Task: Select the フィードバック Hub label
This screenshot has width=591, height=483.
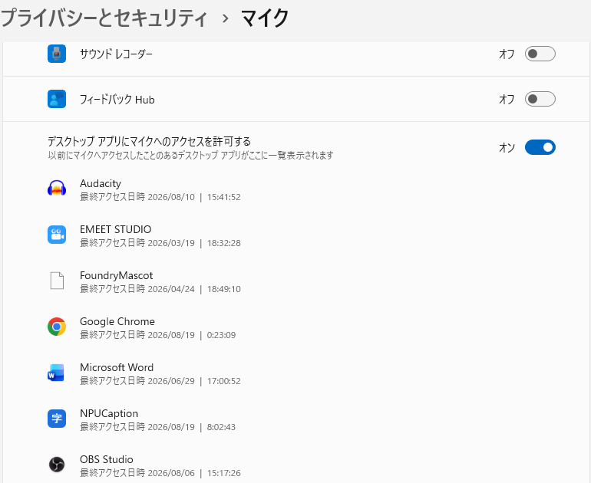Action: [117, 100]
